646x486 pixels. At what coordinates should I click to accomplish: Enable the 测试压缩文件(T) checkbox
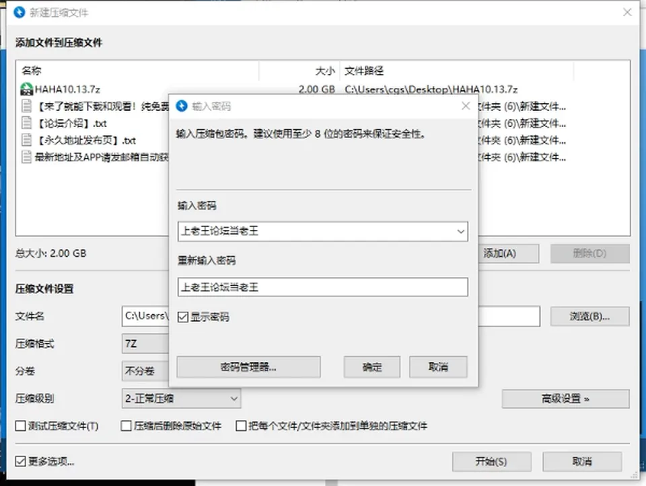point(20,426)
